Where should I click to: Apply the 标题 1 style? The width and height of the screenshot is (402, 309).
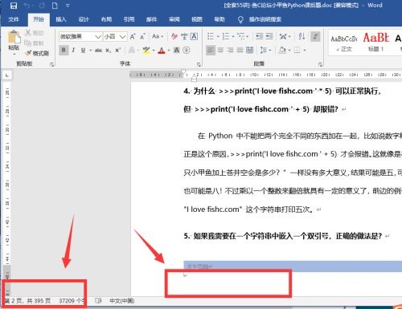[376, 43]
